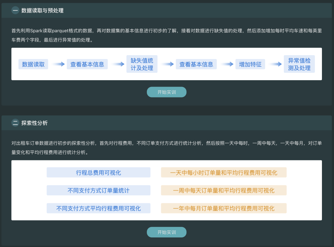Open 行程总费用可视化 item
The image size is (334, 247).
coord(98,172)
